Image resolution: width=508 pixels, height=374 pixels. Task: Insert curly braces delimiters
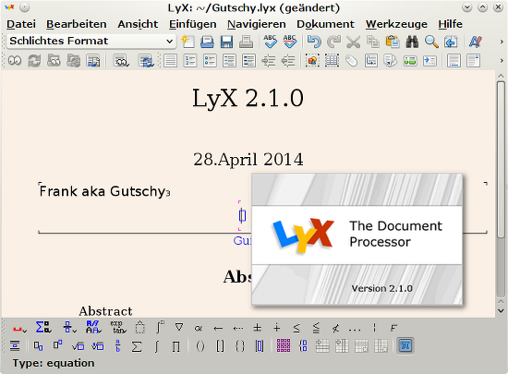click(240, 346)
